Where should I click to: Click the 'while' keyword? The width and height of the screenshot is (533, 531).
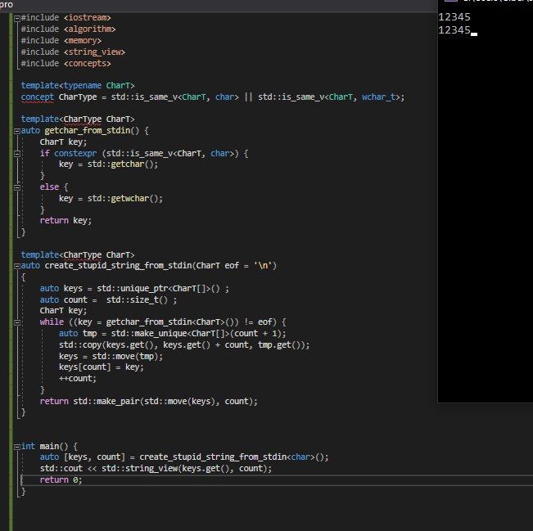(x=52, y=322)
